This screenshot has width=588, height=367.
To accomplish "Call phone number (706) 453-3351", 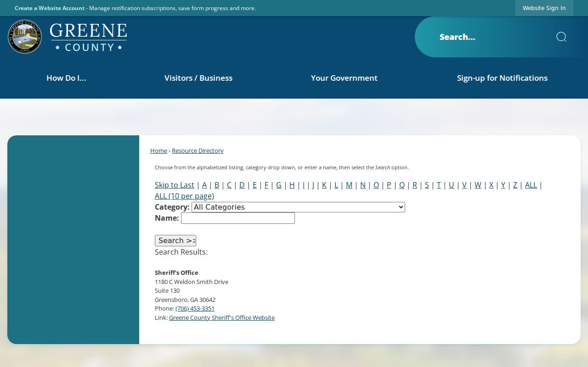I will [195, 308].
